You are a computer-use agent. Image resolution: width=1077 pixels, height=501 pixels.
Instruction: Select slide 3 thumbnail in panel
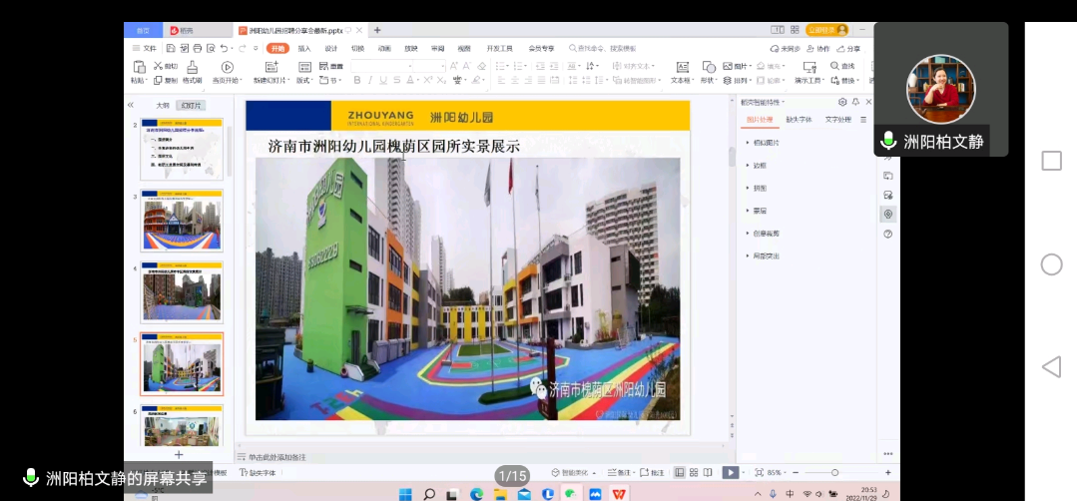pyautogui.click(x=181, y=221)
